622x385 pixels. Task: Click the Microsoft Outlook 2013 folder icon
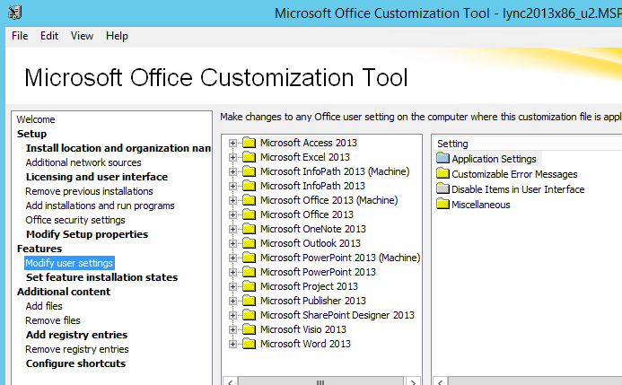click(250, 243)
